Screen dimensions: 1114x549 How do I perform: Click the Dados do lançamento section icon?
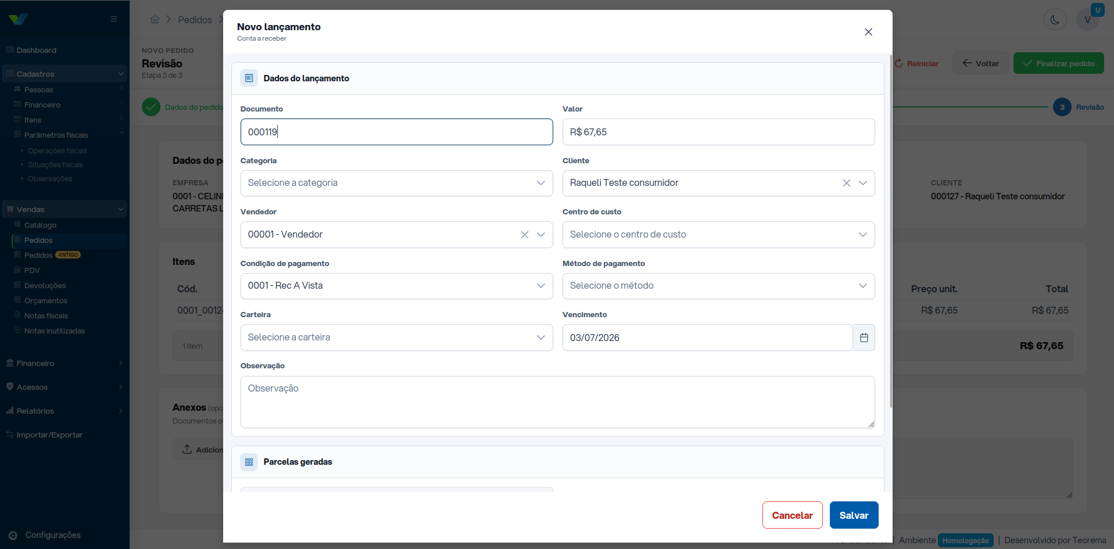pos(249,78)
